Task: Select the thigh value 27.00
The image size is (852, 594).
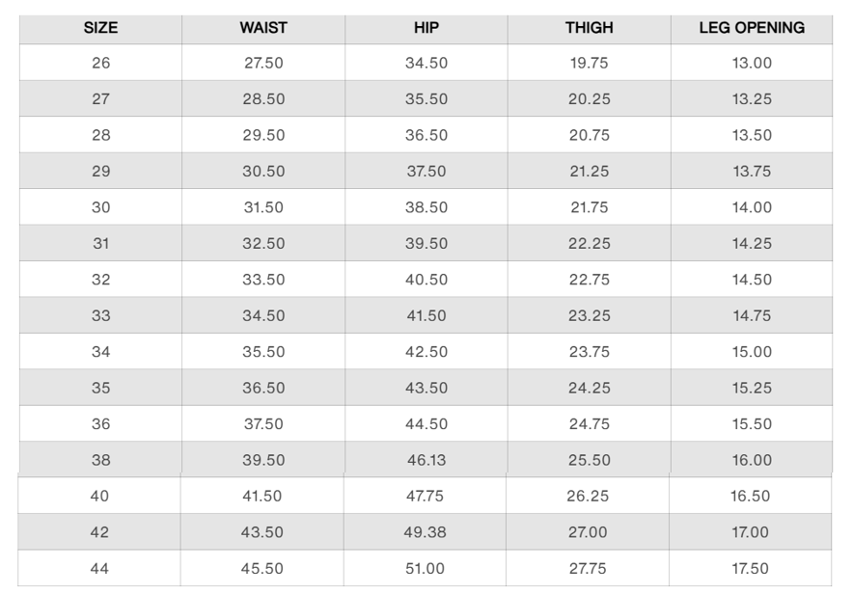Action: click(589, 532)
